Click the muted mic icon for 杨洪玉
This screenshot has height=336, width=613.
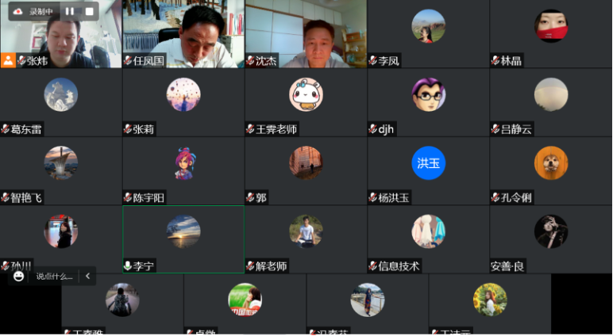click(372, 198)
